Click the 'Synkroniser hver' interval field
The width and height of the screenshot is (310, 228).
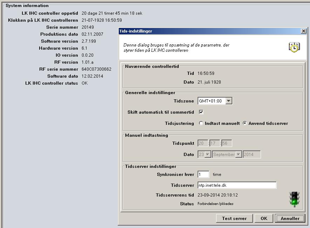(203, 174)
